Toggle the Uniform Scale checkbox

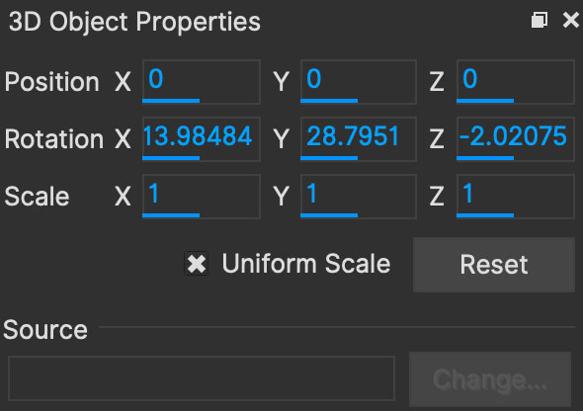pyautogui.click(x=197, y=264)
